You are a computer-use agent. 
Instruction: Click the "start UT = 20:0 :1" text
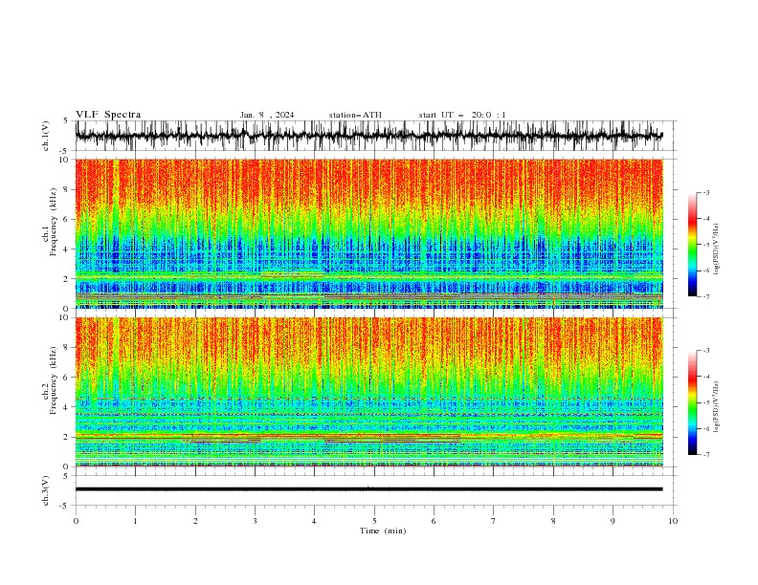point(462,115)
